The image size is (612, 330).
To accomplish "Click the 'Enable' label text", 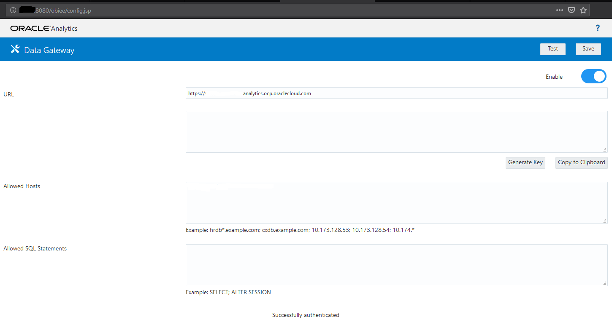I will (x=554, y=77).
